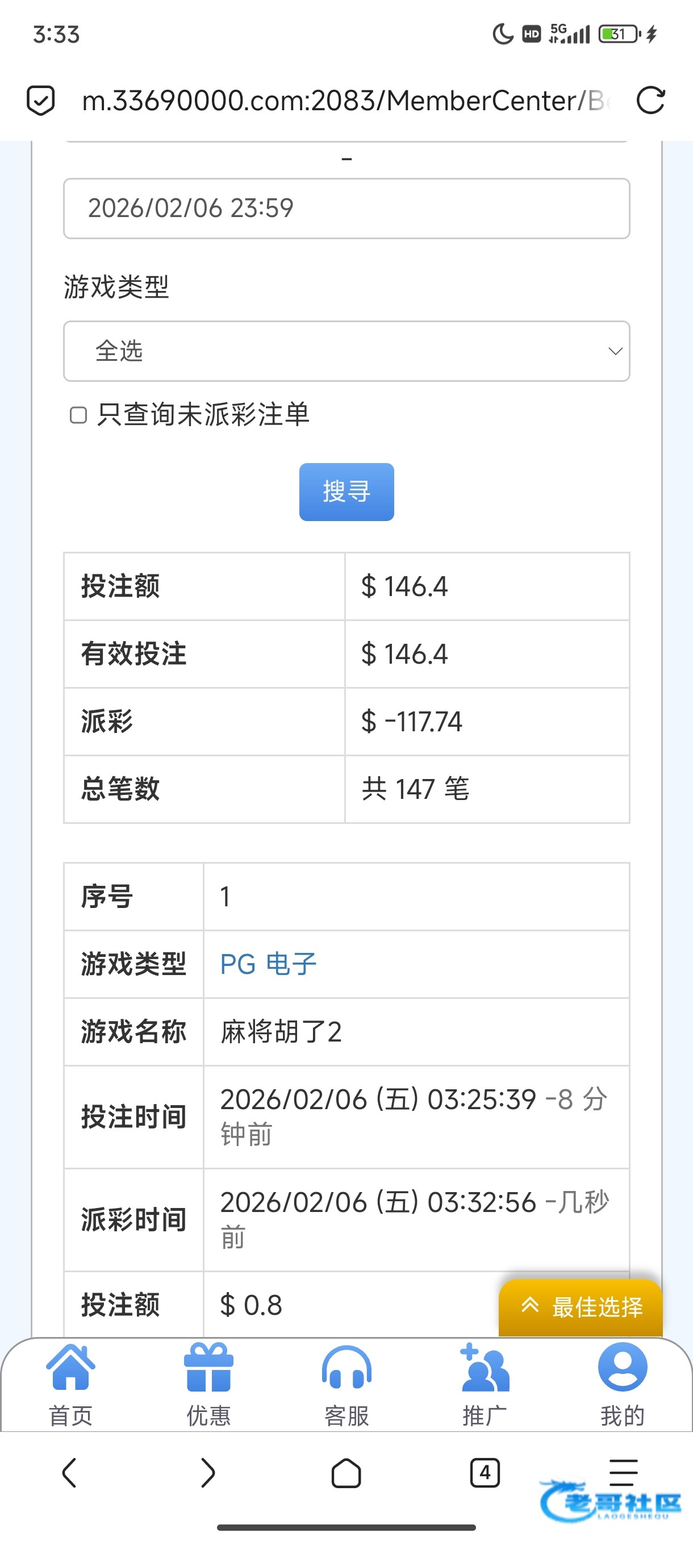Check the unsettled bets only checkbox
693x1541 pixels.
tap(78, 415)
